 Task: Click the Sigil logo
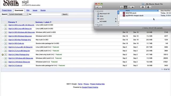11,3
